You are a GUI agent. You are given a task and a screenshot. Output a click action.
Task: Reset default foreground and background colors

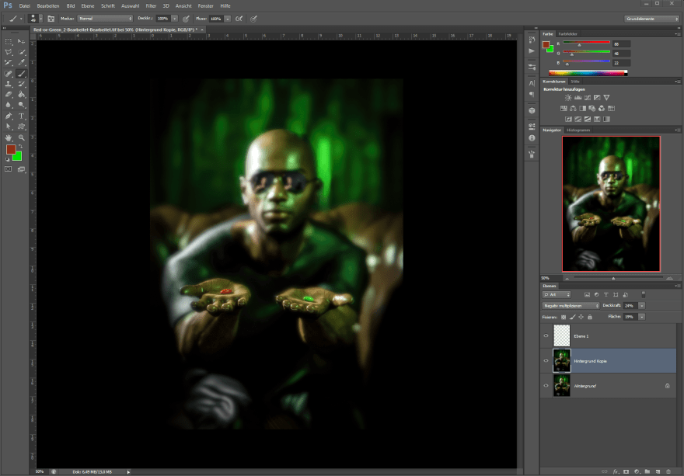pyautogui.click(x=8, y=159)
